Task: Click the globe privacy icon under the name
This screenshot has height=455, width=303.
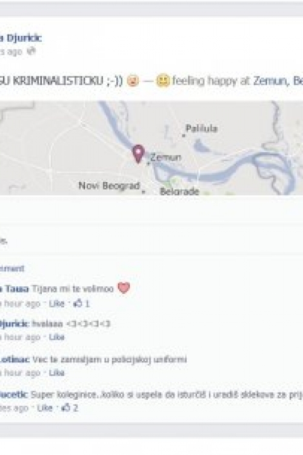Action: point(32,52)
